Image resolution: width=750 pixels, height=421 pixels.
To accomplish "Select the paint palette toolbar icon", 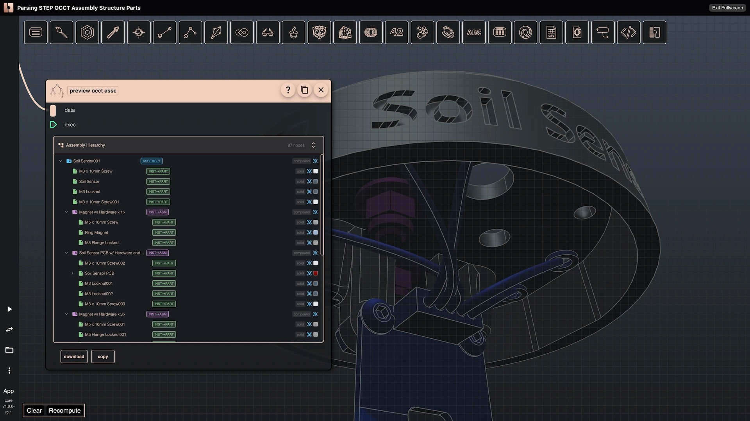I will [448, 32].
